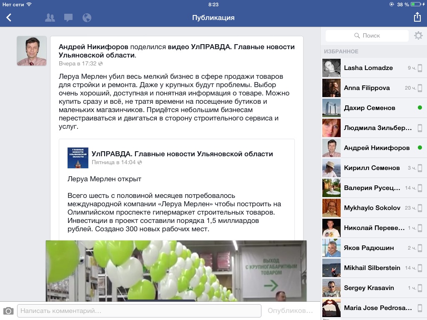The height and width of the screenshot is (320, 427).
Task: Open chat settings gear icon
Action: pyautogui.click(x=418, y=36)
